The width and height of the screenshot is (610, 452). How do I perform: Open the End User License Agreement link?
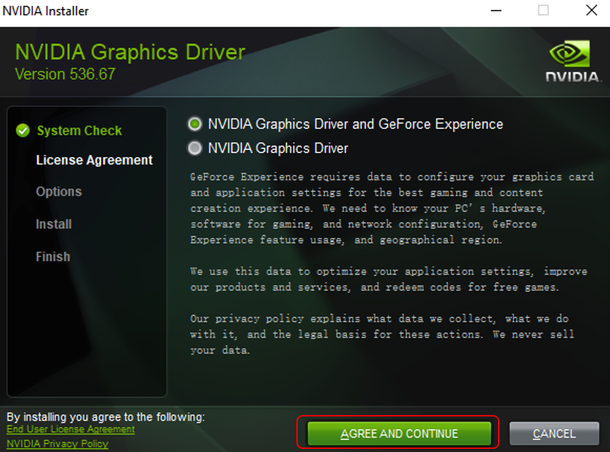pos(71,429)
